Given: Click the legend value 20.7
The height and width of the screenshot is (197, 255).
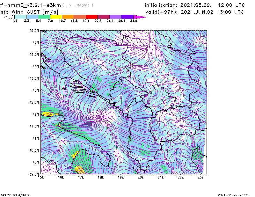Looking at the screenshot, I should click(x=98, y=21).
